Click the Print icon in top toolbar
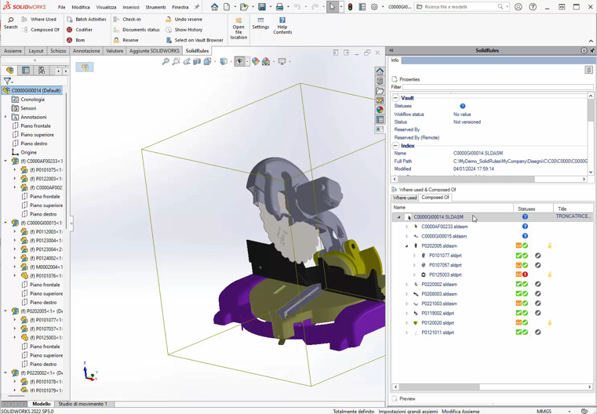The height and width of the screenshot is (414, 597). coord(279,7)
